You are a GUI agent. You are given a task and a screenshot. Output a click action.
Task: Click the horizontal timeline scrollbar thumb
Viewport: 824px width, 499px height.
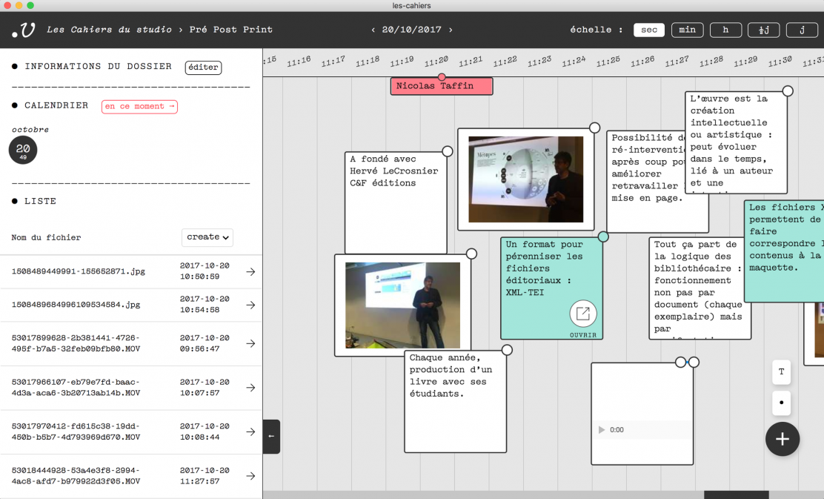[736, 495]
